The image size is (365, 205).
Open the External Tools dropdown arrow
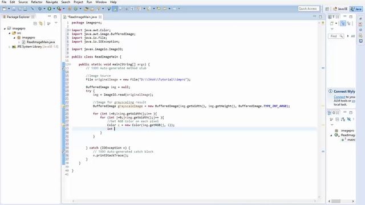click(63, 9)
